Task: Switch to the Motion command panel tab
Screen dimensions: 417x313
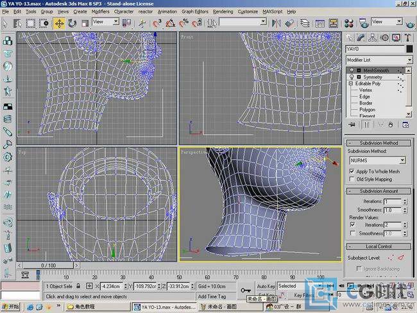Action: 384,38
